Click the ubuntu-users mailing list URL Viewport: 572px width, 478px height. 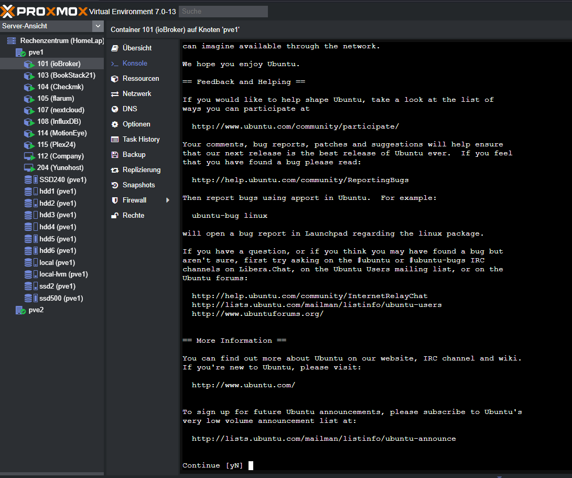[x=317, y=305]
